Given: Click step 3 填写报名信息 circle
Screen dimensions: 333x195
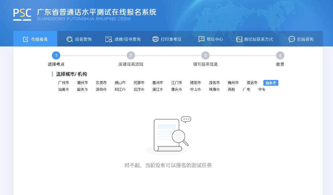Looking at the screenshot, I should [205, 56].
